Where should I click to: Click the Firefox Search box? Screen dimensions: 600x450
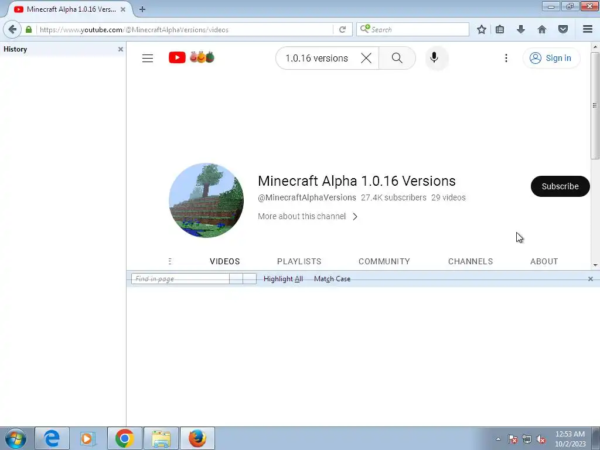coord(412,29)
